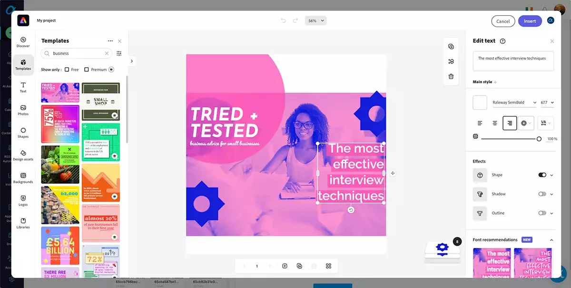Check the Premium filter checkbox
This screenshot has width=571, height=288.
[x=87, y=69]
